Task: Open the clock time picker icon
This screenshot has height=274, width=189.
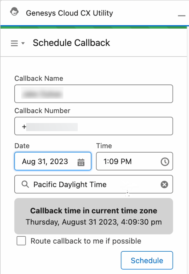Action: [165, 162]
